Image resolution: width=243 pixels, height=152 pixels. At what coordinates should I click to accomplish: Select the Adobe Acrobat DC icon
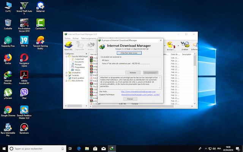[24, 78]
